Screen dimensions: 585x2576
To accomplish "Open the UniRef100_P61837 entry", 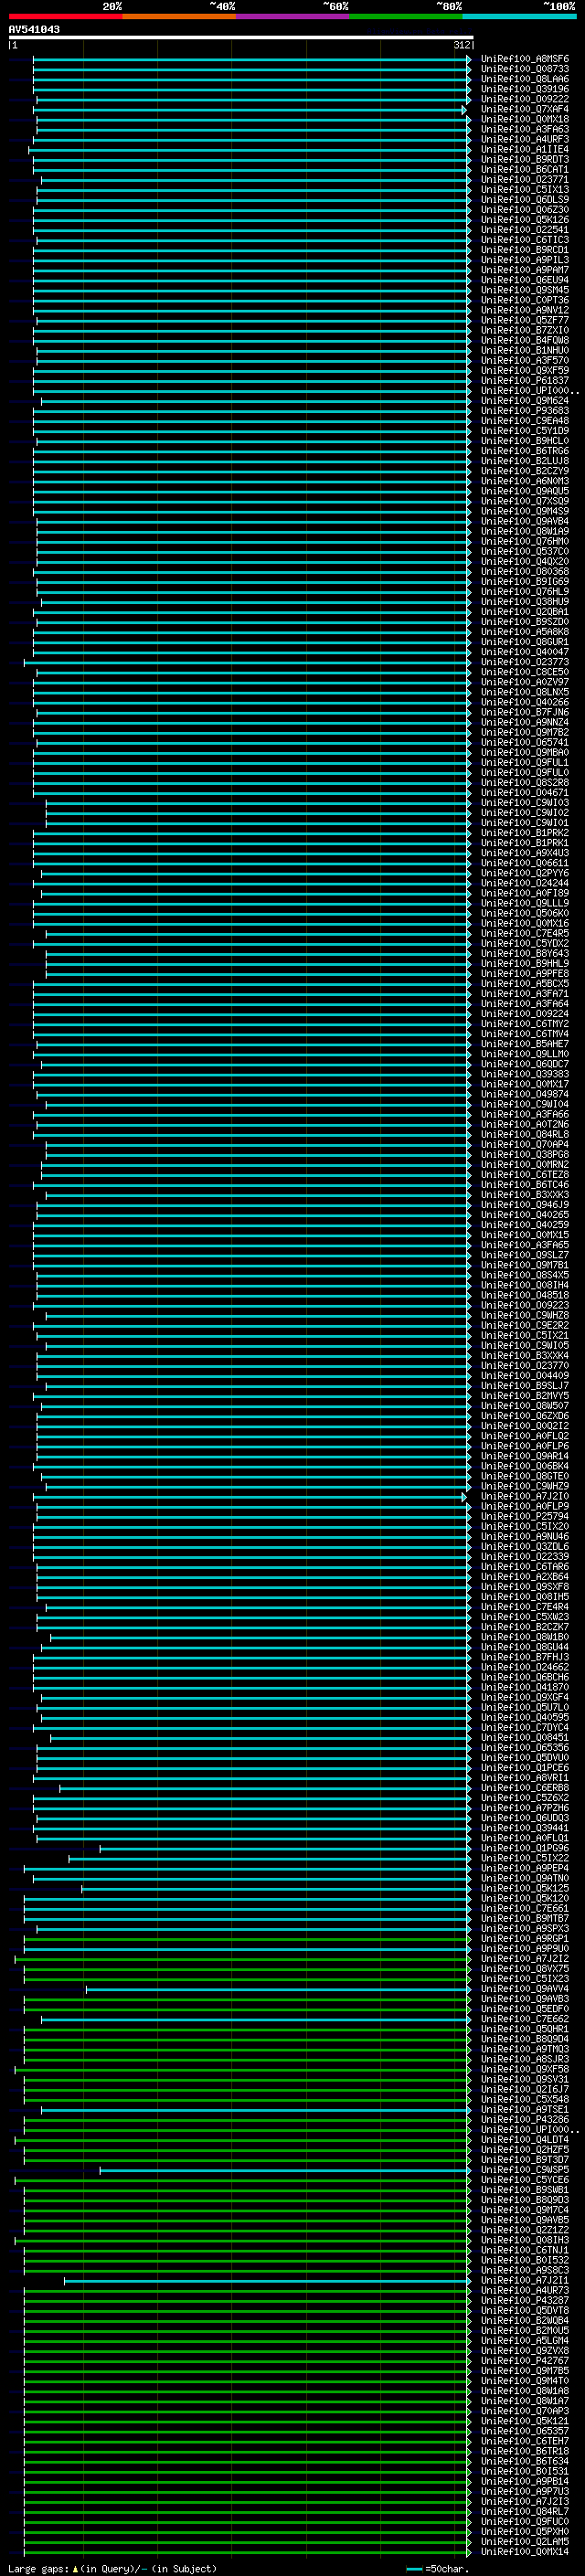I will (525, 381).
